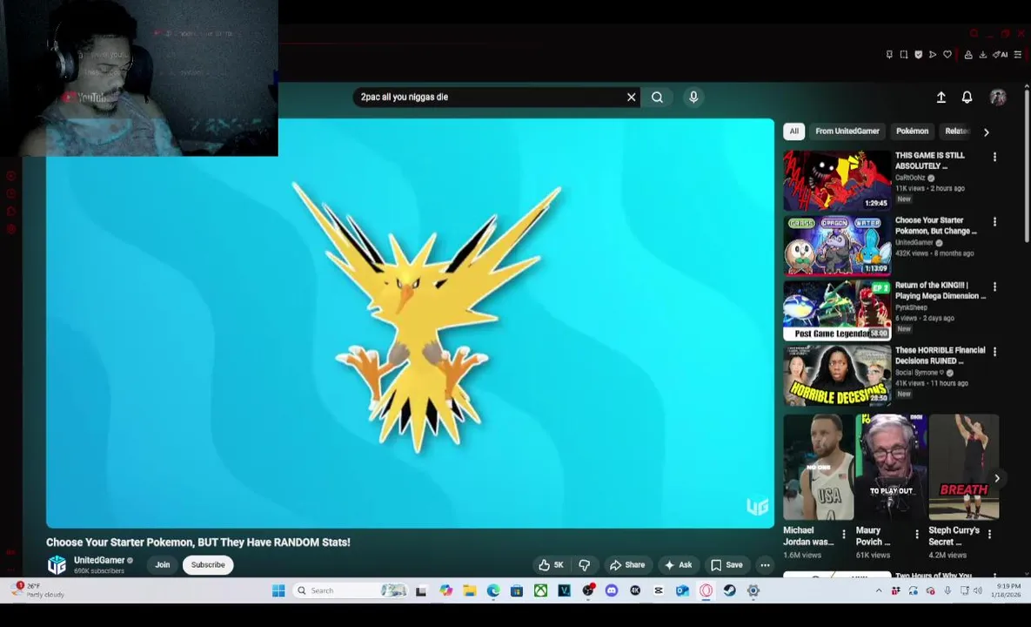
Task: Open File Explorer from taskbar
Action: (470, 590)
